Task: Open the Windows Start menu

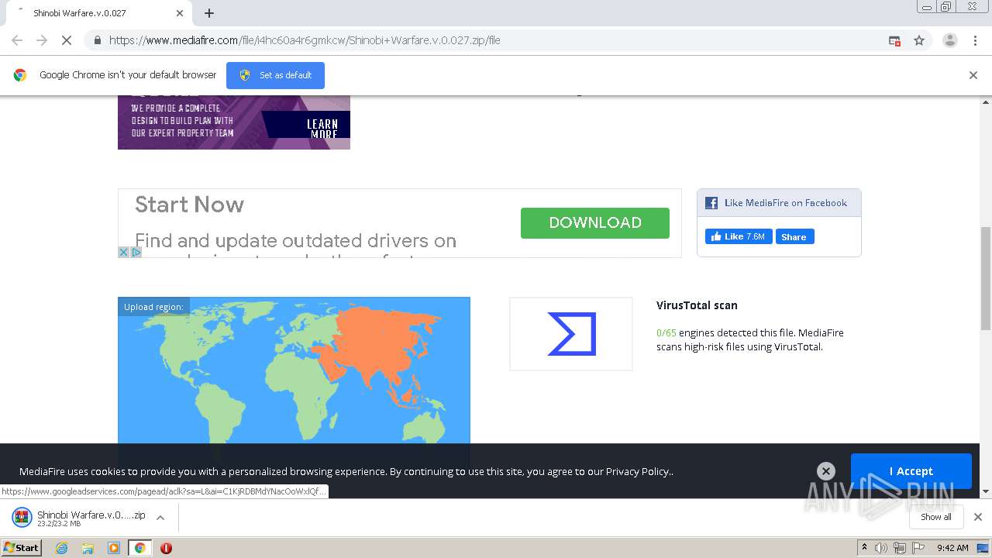Action: (x=21, y=547)
